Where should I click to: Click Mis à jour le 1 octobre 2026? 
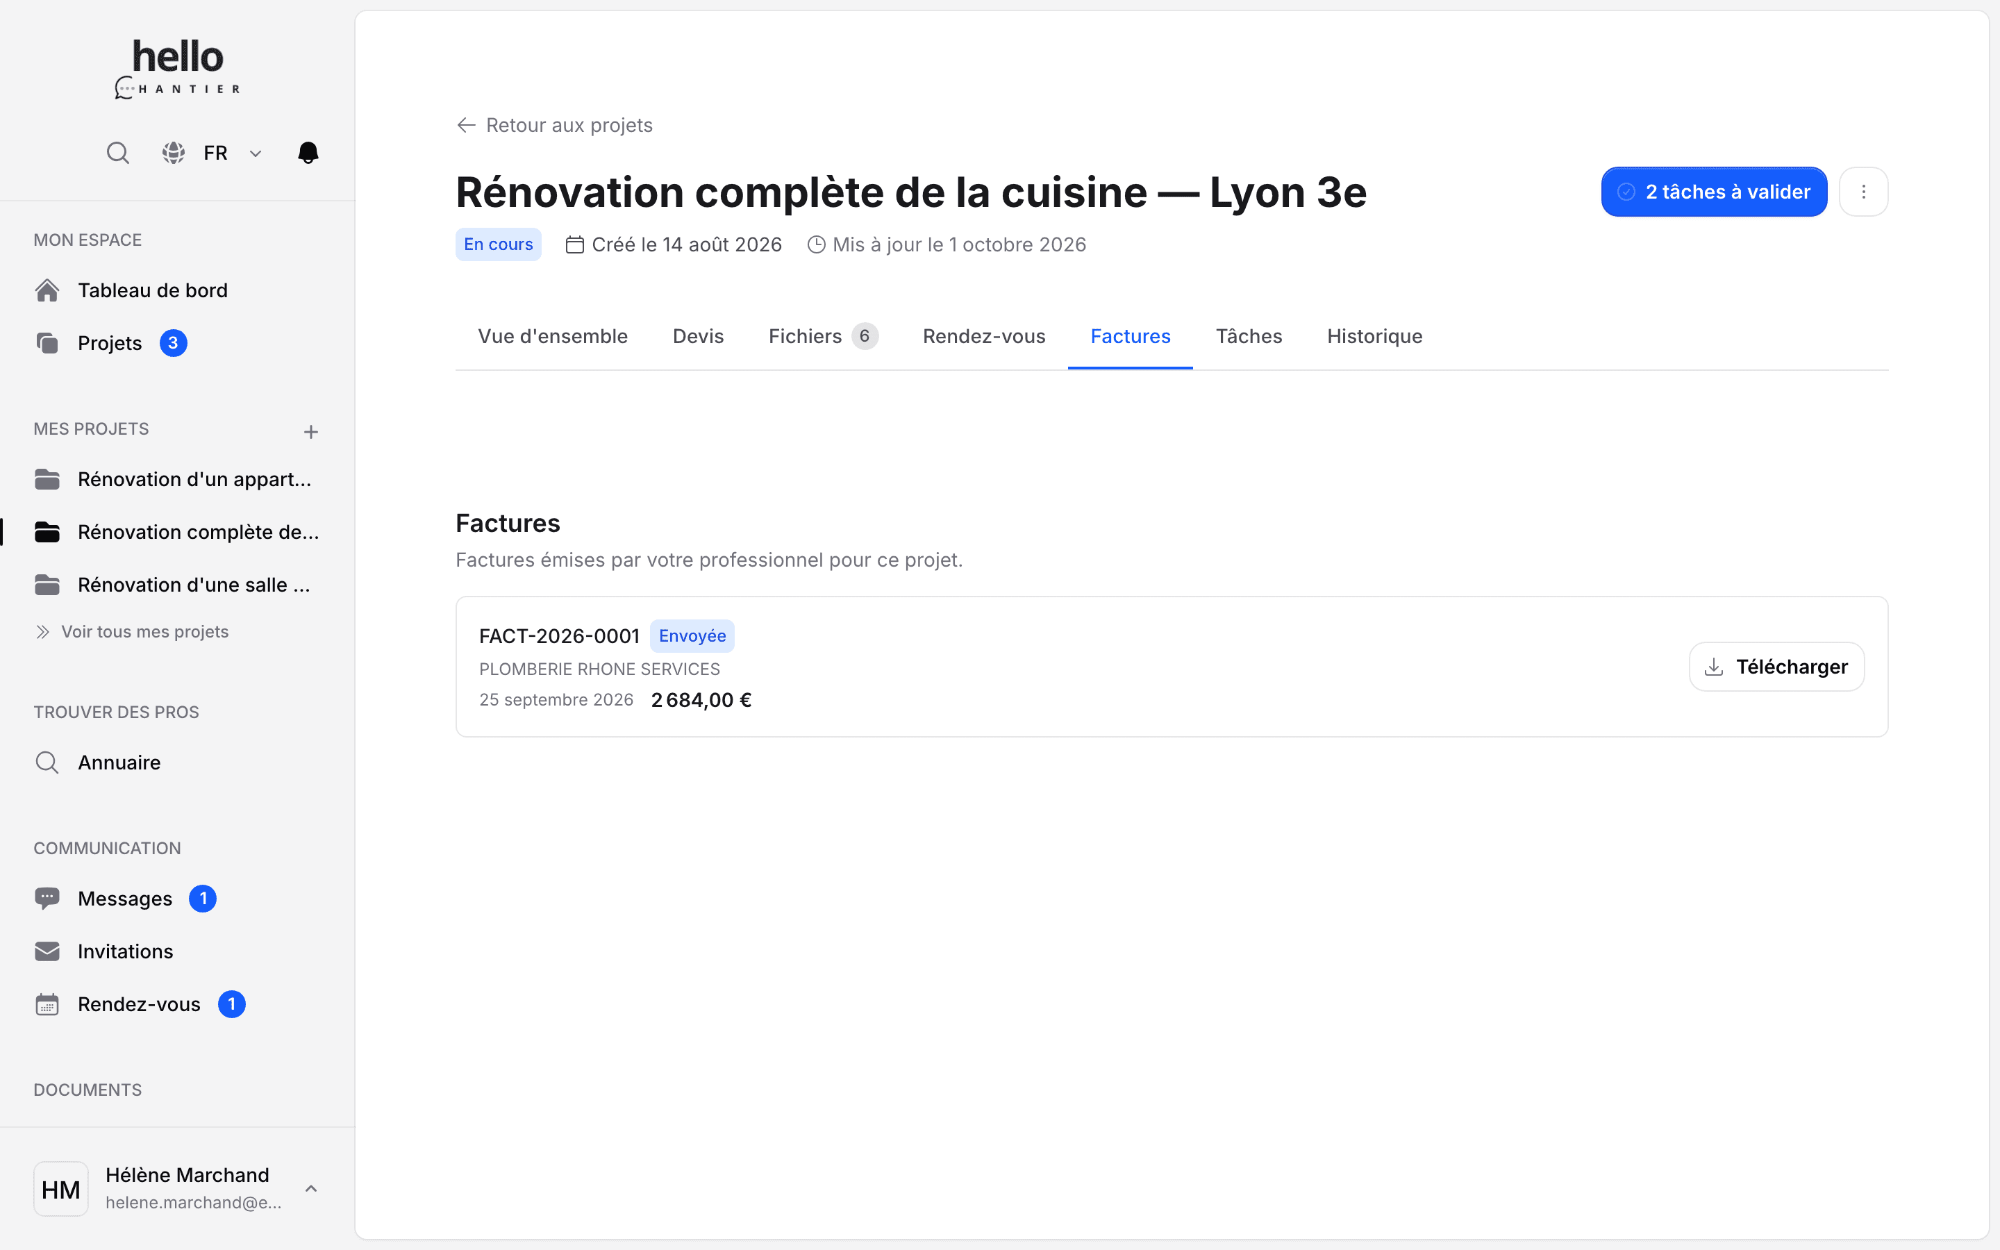pyautogui.click(x=960, y=244)
